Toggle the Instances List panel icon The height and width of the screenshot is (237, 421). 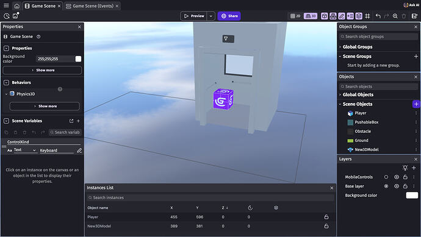click(350, 16)
